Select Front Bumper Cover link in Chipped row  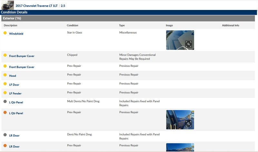pos(22,56)
